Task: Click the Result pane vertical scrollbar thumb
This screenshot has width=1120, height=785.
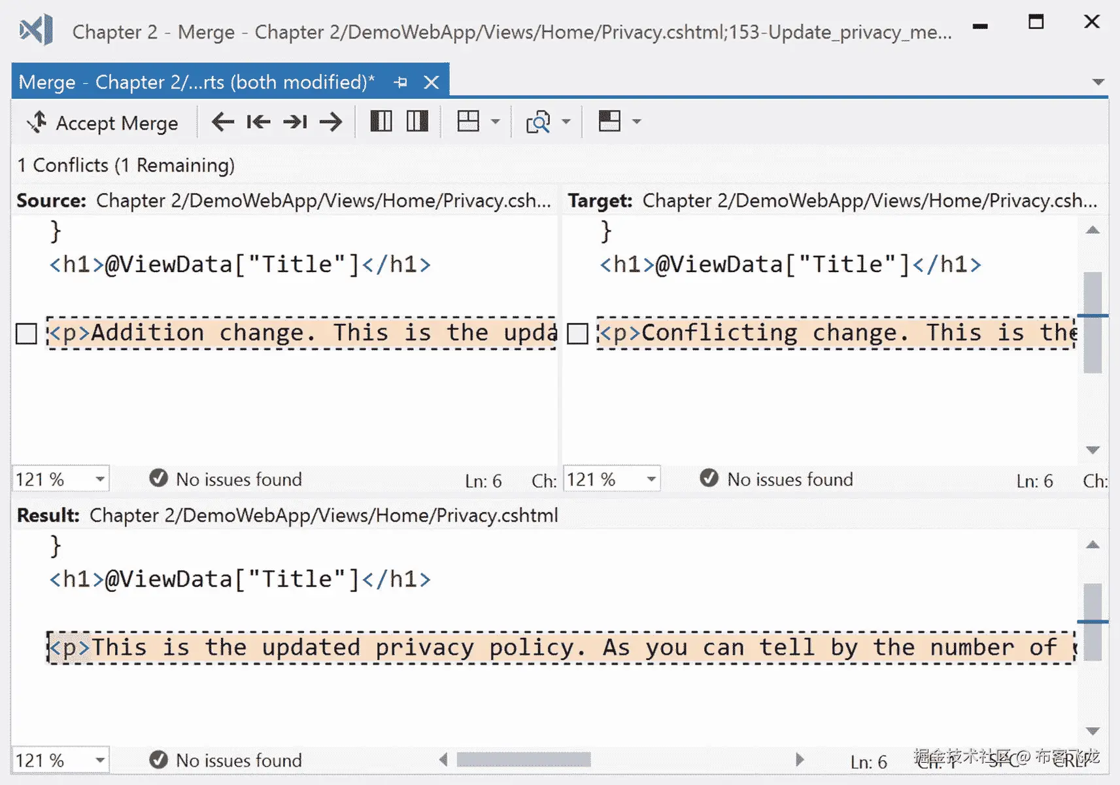Action: (x=1093, y=622)
